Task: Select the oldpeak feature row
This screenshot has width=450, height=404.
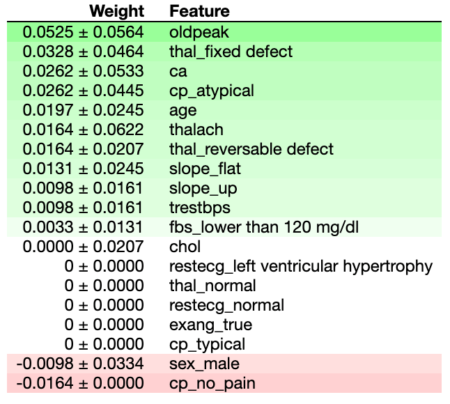Action: (224, 32)
